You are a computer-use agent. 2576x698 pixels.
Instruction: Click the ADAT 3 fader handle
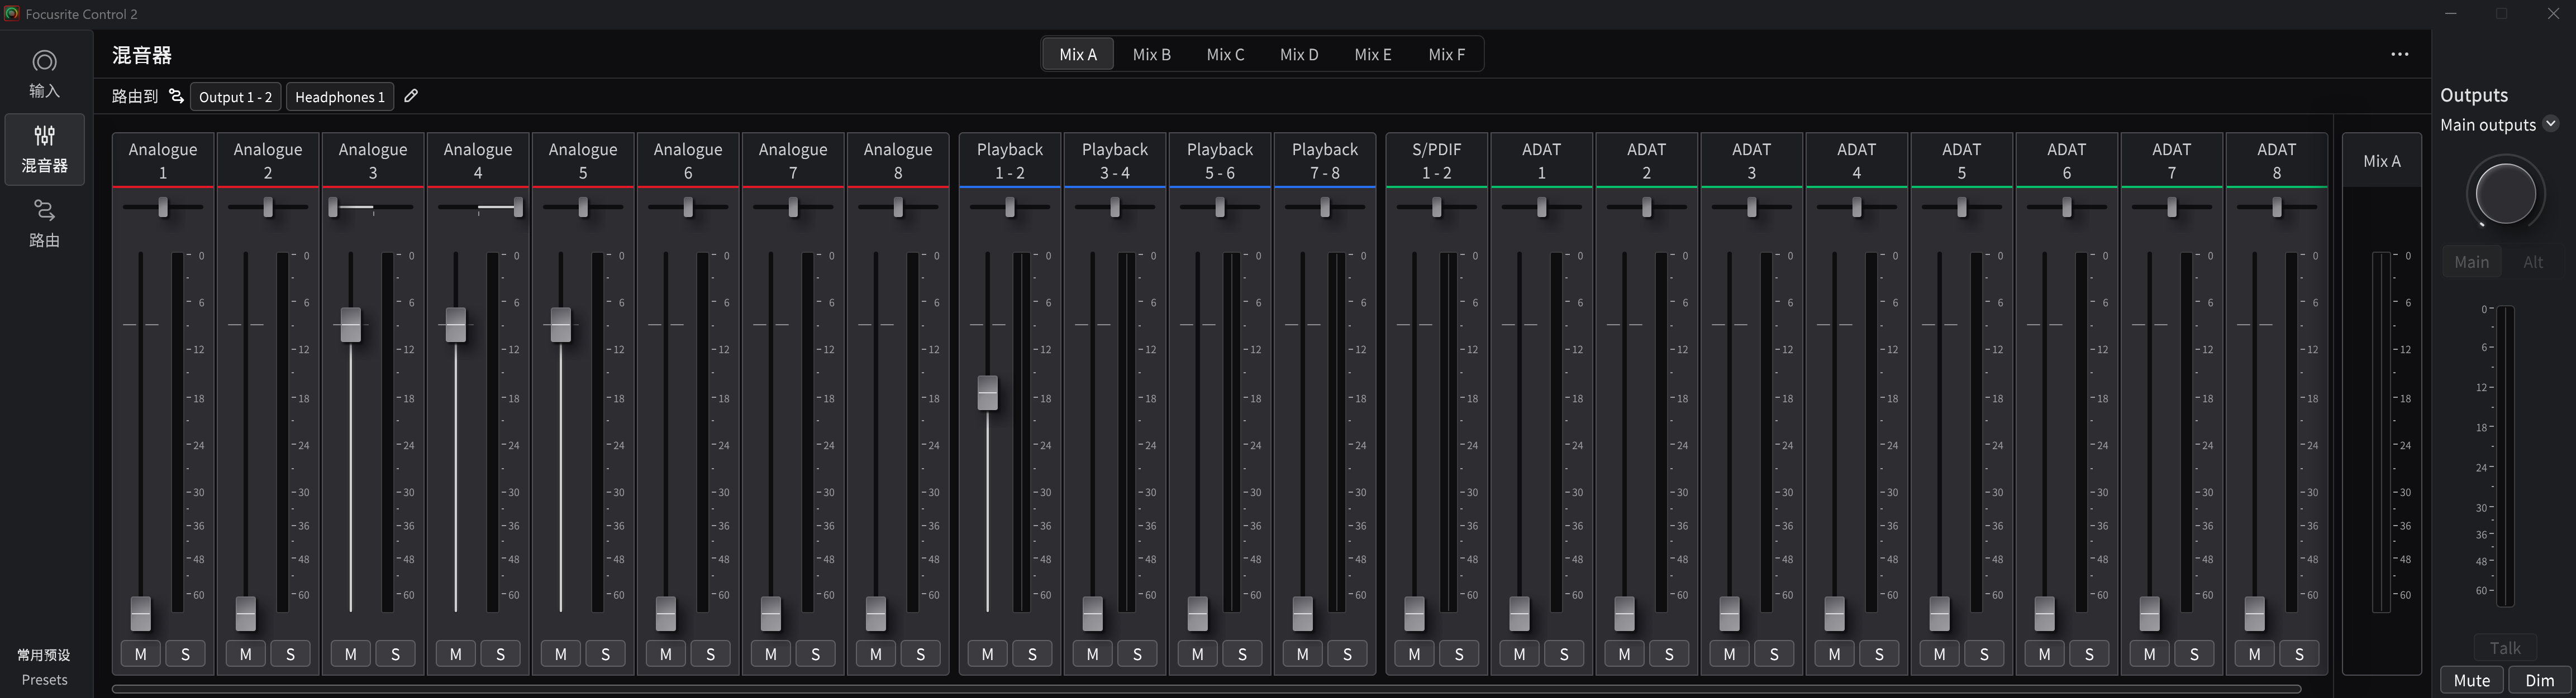[1729, 613]
